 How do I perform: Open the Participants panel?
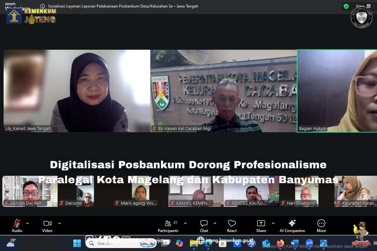pos(168,226)
